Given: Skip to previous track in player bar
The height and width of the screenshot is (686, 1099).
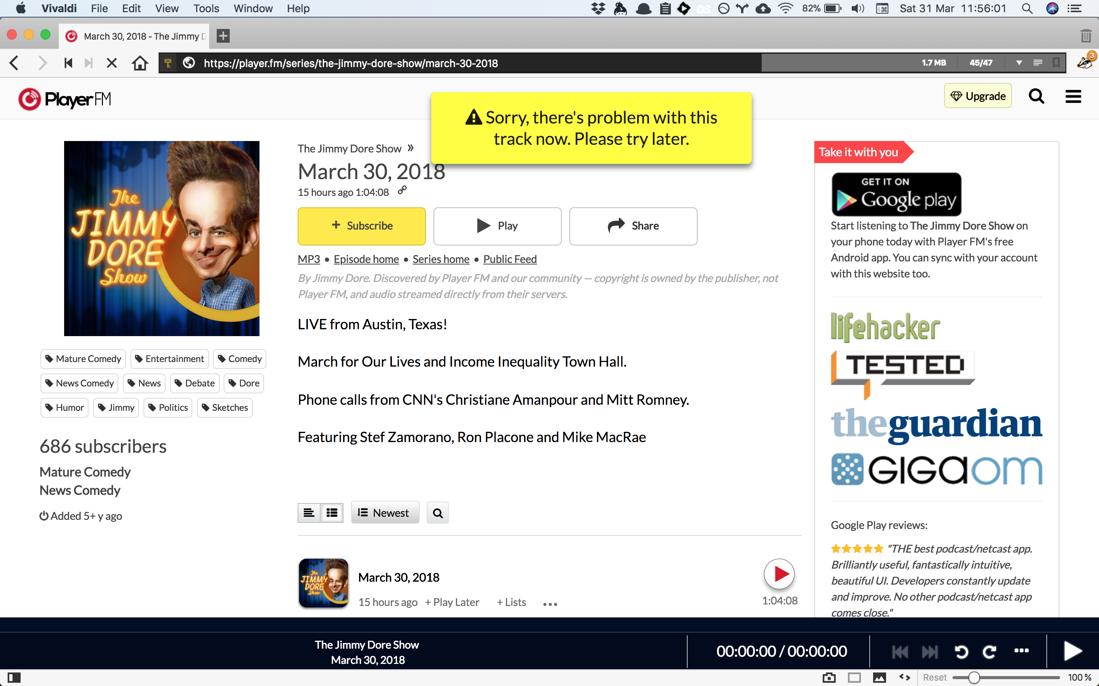Looking at the screenshot, I should [900, 652].
